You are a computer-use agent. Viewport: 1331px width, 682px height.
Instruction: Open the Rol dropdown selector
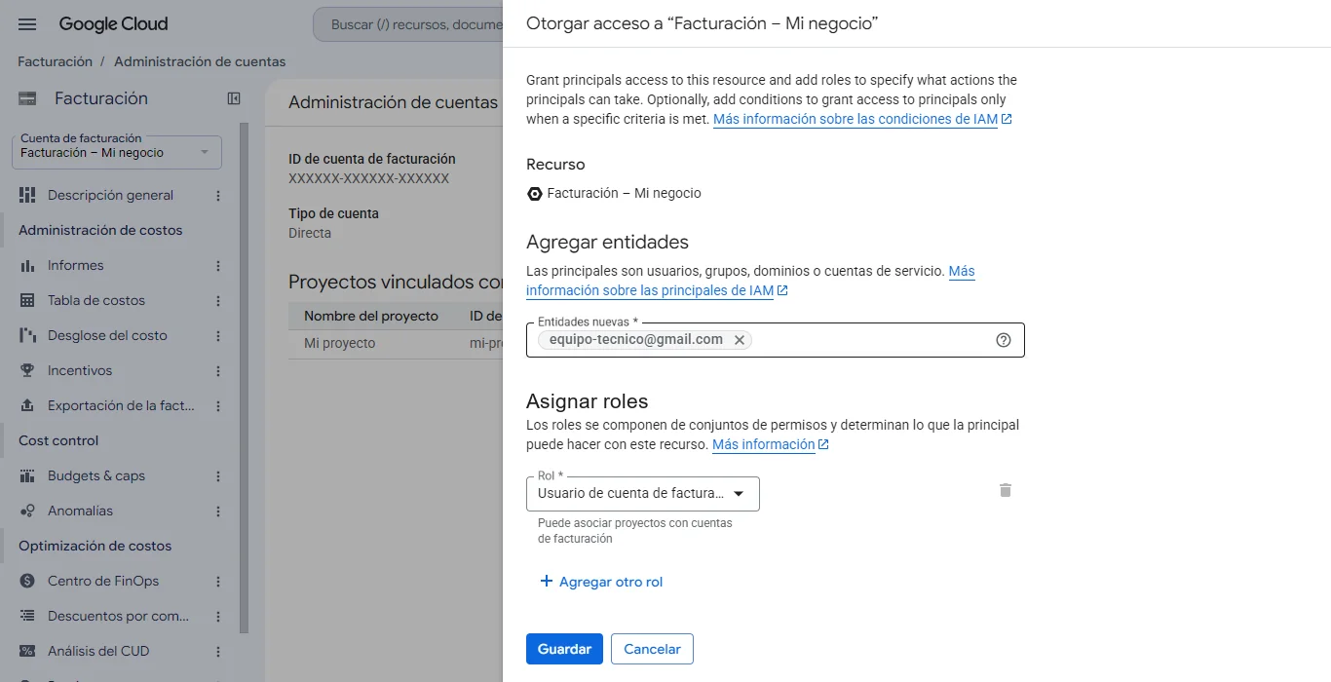point(643,494)
